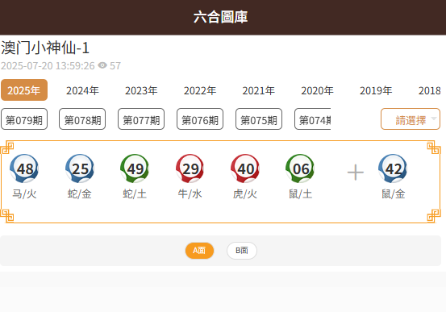Choose issue 第079期
446x312 pixels.
(x=24, y=119)
